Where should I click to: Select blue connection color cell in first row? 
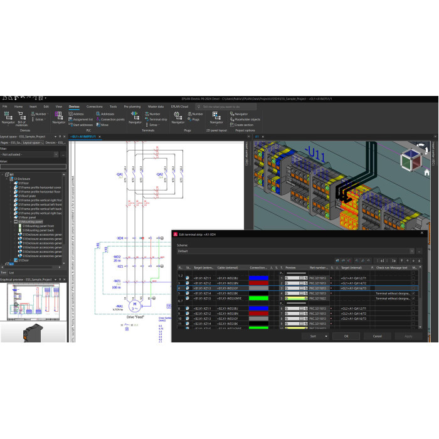(x=258, y=277)
